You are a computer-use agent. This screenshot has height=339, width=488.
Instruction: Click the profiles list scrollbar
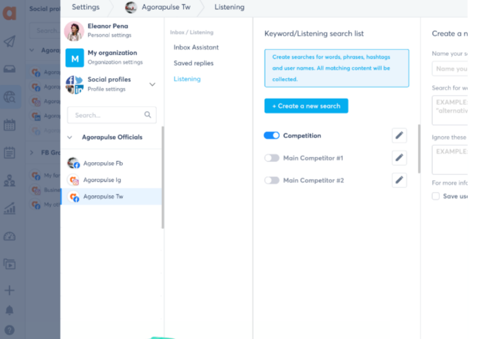pyautogui.click(x=163, y=178)
